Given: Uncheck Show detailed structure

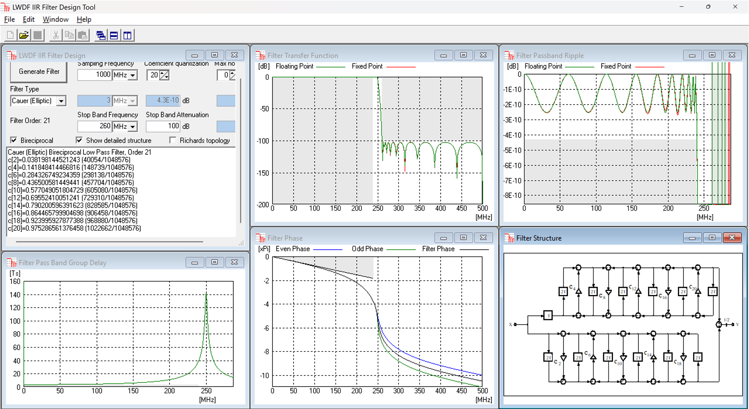Looking at the screenshot, I should (x=79, y=140).
